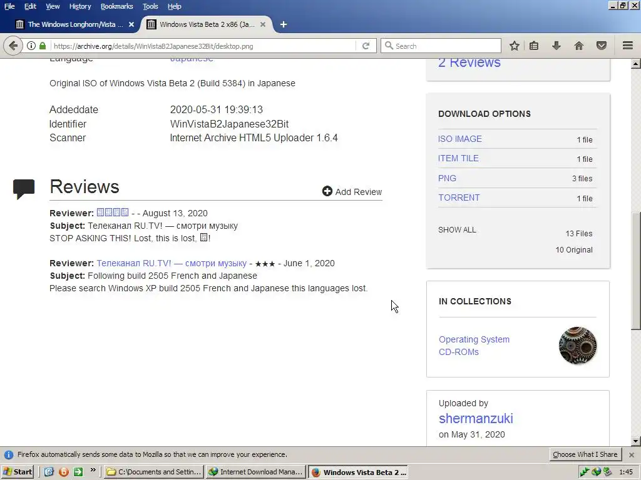Open a new tab with plus icon
The image size is (641, 480).
click(284, 24)
